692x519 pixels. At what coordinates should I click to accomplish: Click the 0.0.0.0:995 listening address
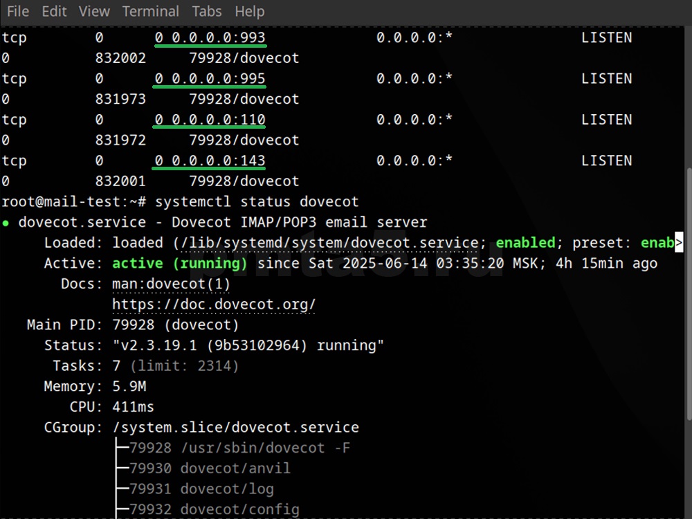pos(219,79)
